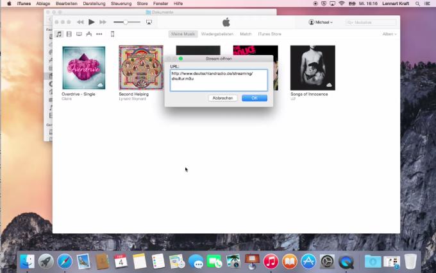Open Reminders from the Dock

(158, 261)
